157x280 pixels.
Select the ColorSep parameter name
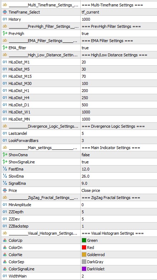pyautogui.click(x=16, y=262)
